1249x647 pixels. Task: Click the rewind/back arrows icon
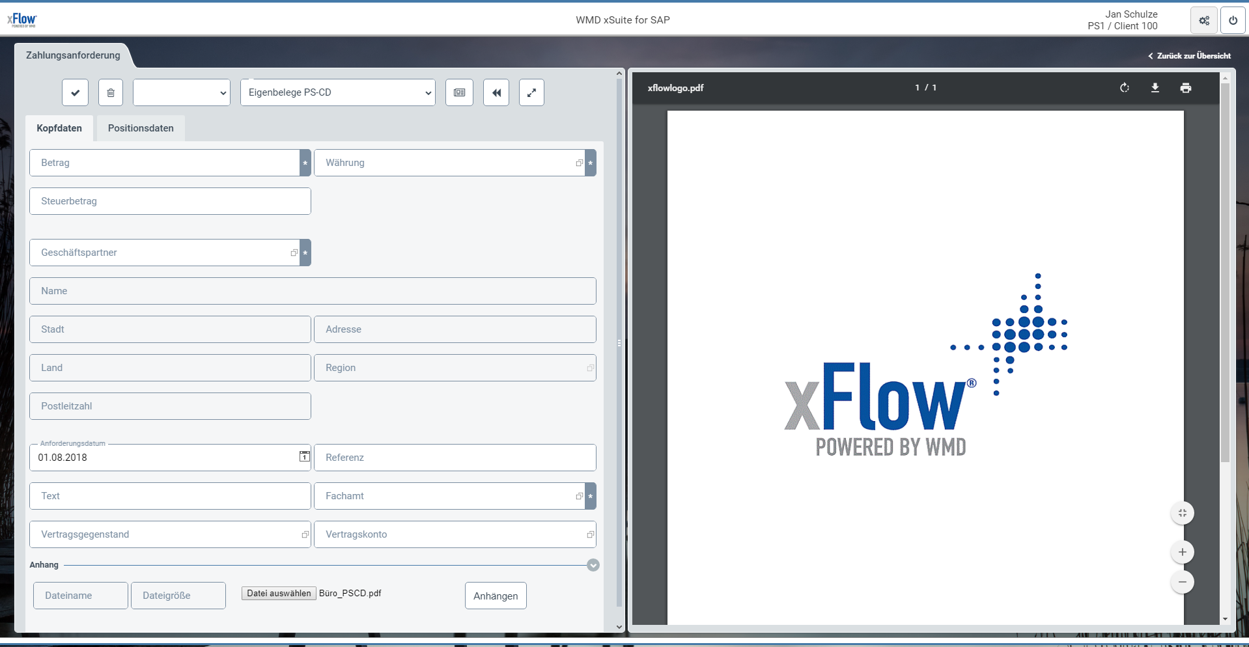point(496,92)
